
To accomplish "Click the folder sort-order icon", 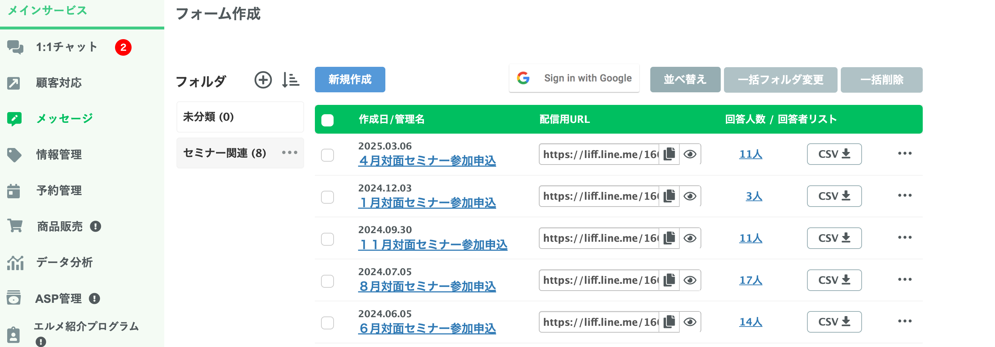I will 291,80.
